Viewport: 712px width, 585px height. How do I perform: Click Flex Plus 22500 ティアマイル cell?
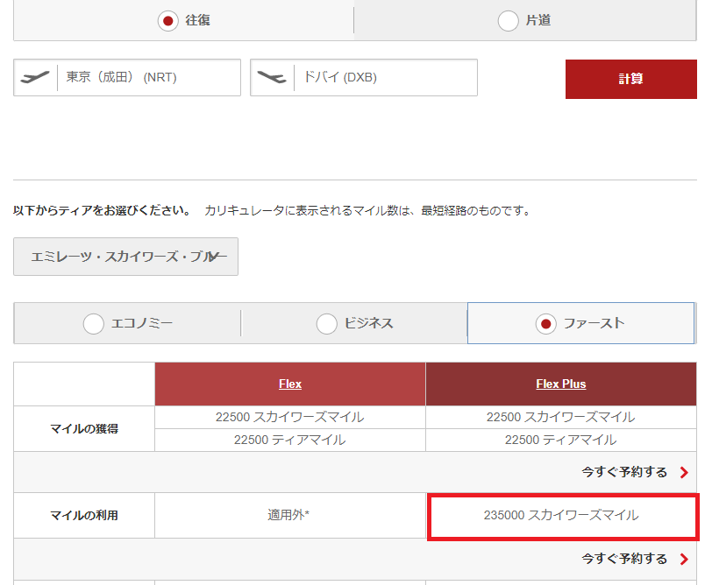point(561,440)
